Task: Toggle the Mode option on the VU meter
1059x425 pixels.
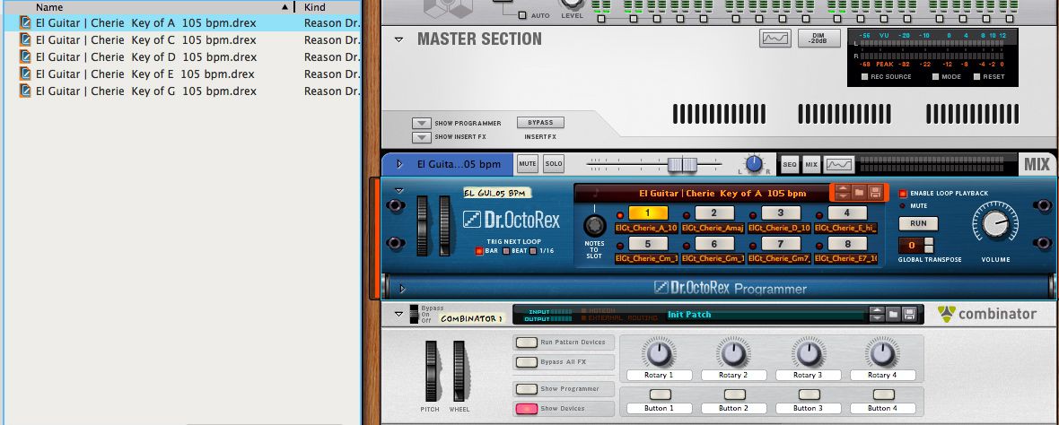Action: 936,77
